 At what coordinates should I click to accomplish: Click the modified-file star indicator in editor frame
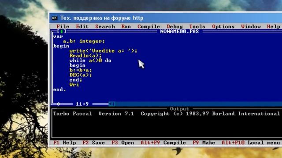click(x=58, y=104)
